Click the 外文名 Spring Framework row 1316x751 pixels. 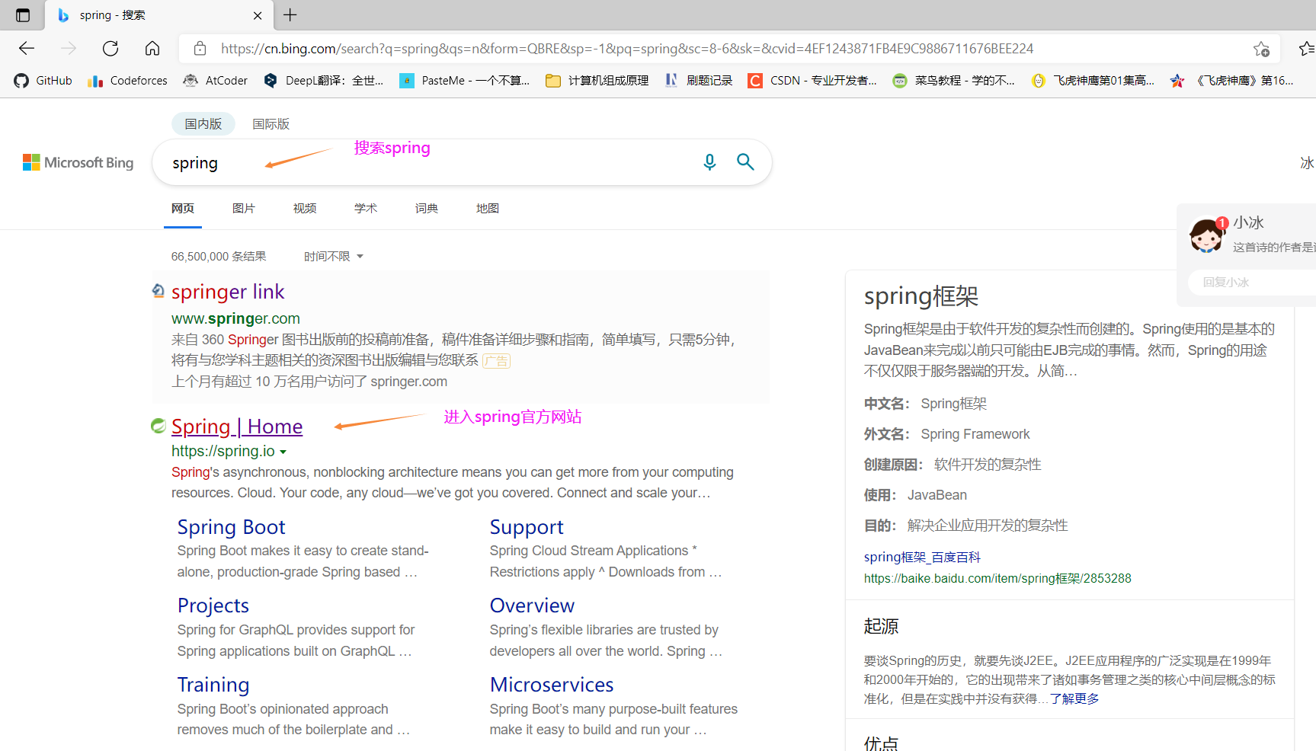tap(946, 434)
